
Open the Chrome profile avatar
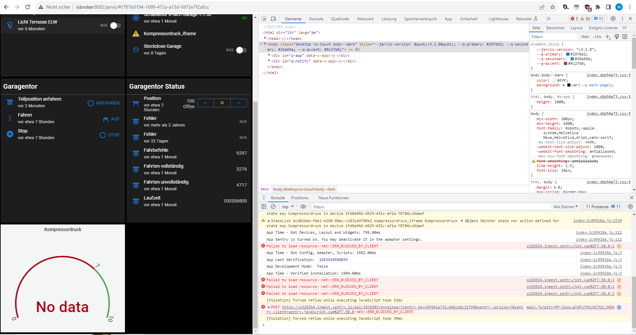pyautogui.click(x=619, y=7)
